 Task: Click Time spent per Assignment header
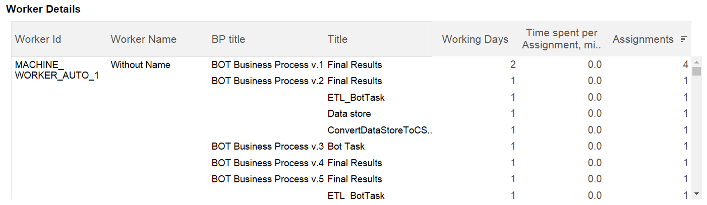click(562, 39)
